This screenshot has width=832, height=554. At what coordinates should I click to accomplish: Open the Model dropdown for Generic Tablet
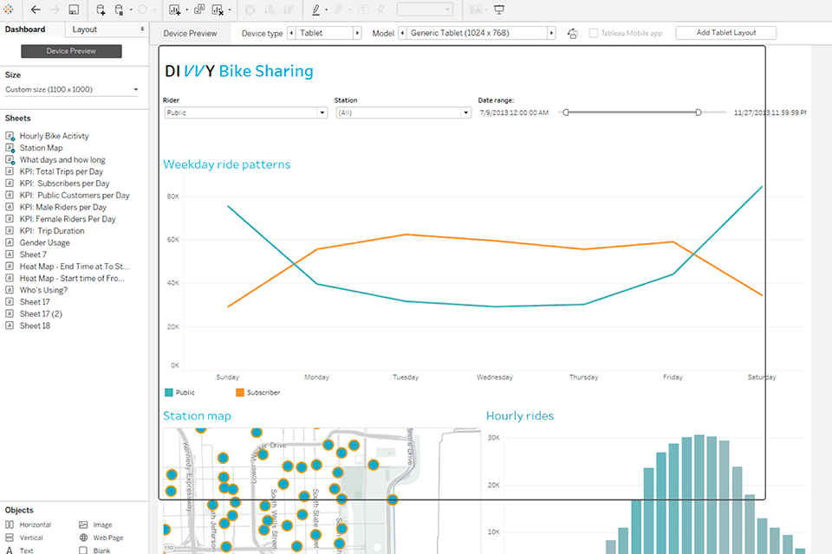click(x=477, y=33)
